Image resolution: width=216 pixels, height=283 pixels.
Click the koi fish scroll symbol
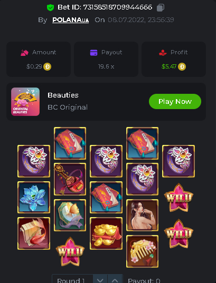tap(34, 233)
